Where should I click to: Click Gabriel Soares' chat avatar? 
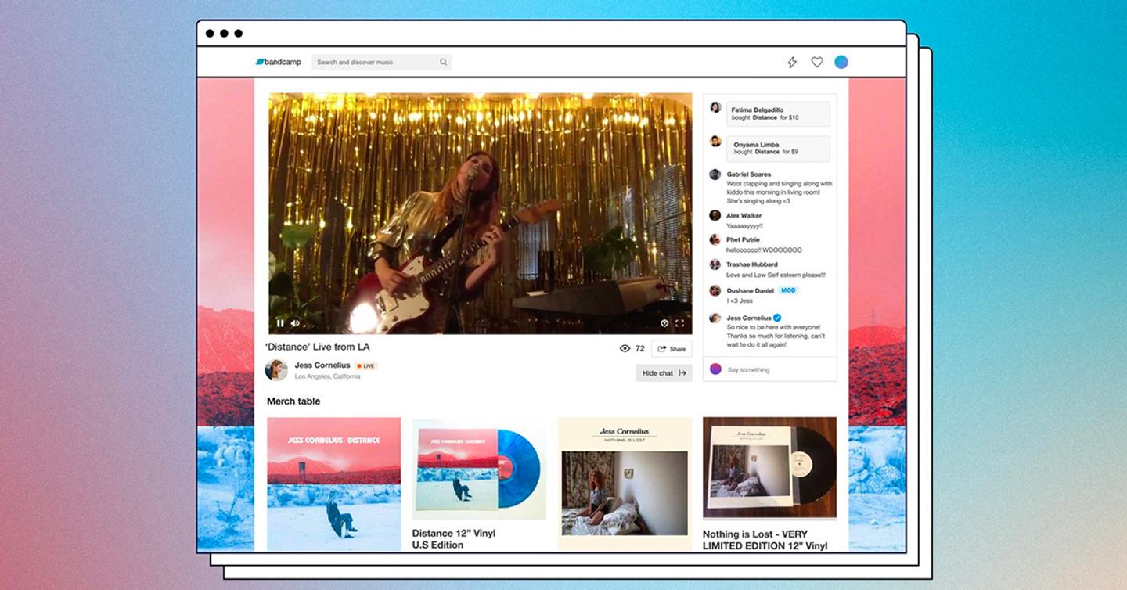pyautogui.click(x=715, y=174)
